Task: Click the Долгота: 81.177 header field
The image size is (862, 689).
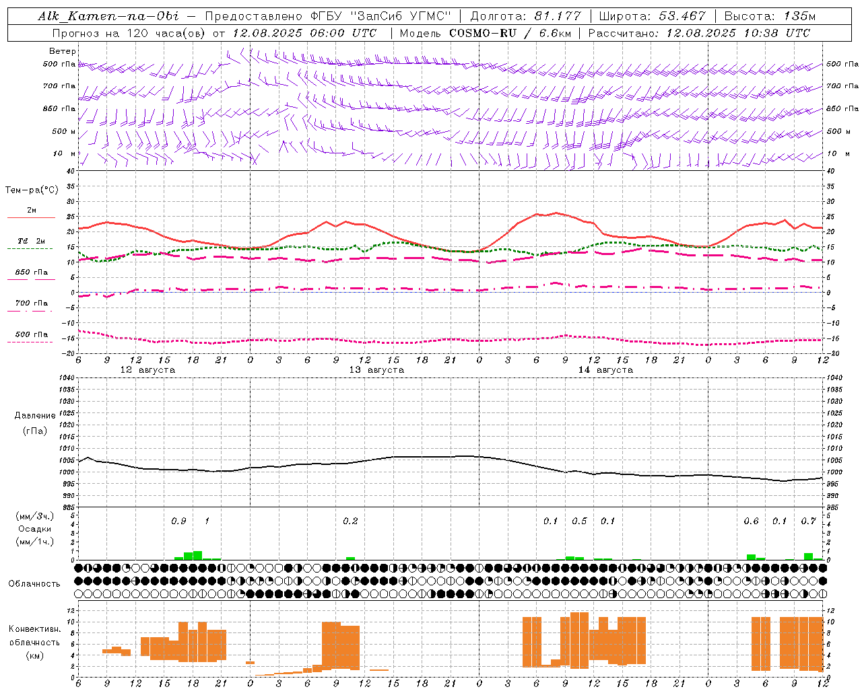Action: [525, 16]
